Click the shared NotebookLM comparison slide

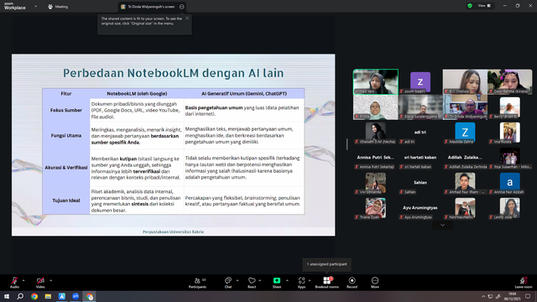pos(174,145)
